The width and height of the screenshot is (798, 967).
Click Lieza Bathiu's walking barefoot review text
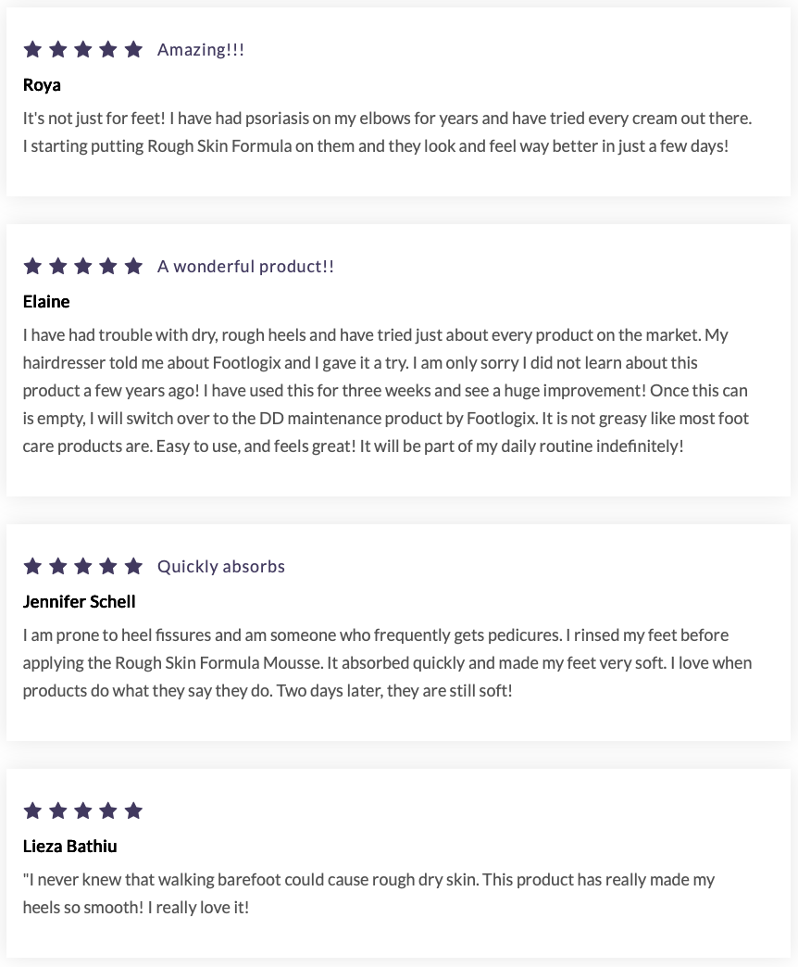coord(368,893)
